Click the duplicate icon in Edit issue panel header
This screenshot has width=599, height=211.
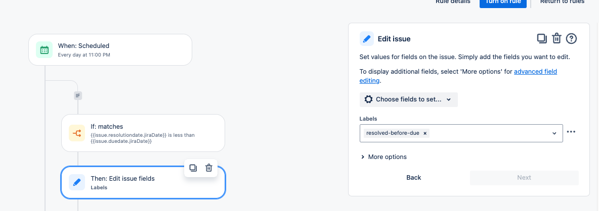pos(541,38)
